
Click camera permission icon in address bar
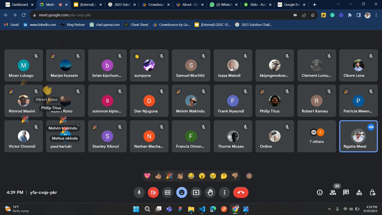295,15
